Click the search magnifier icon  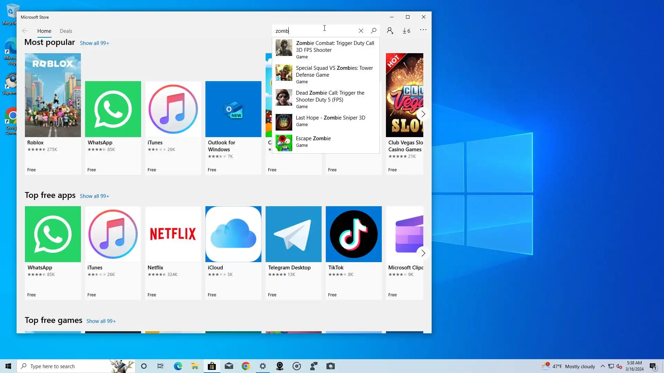point(373,31)
